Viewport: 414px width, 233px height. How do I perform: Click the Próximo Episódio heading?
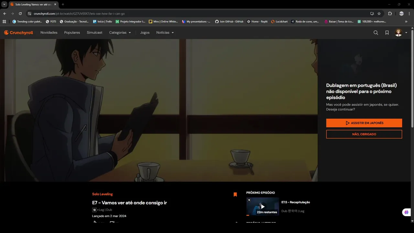coord(261,193)
